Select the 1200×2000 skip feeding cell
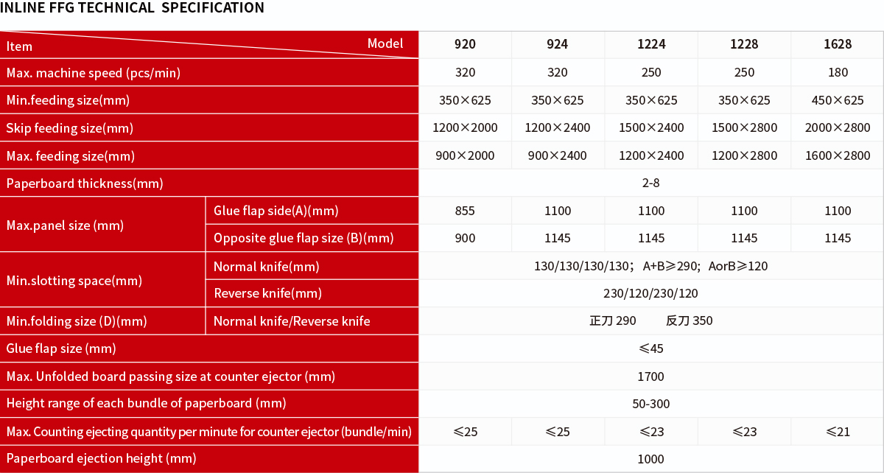 [x=465, y=127]
